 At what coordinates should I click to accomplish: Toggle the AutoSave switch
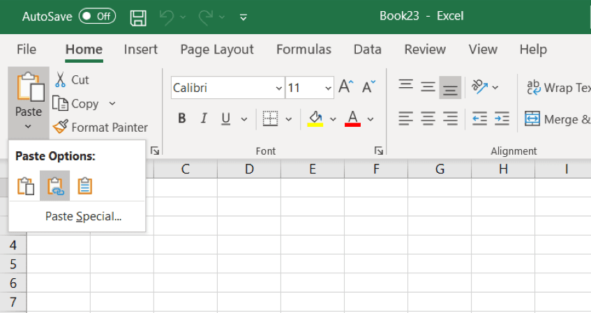coord(97,16)
